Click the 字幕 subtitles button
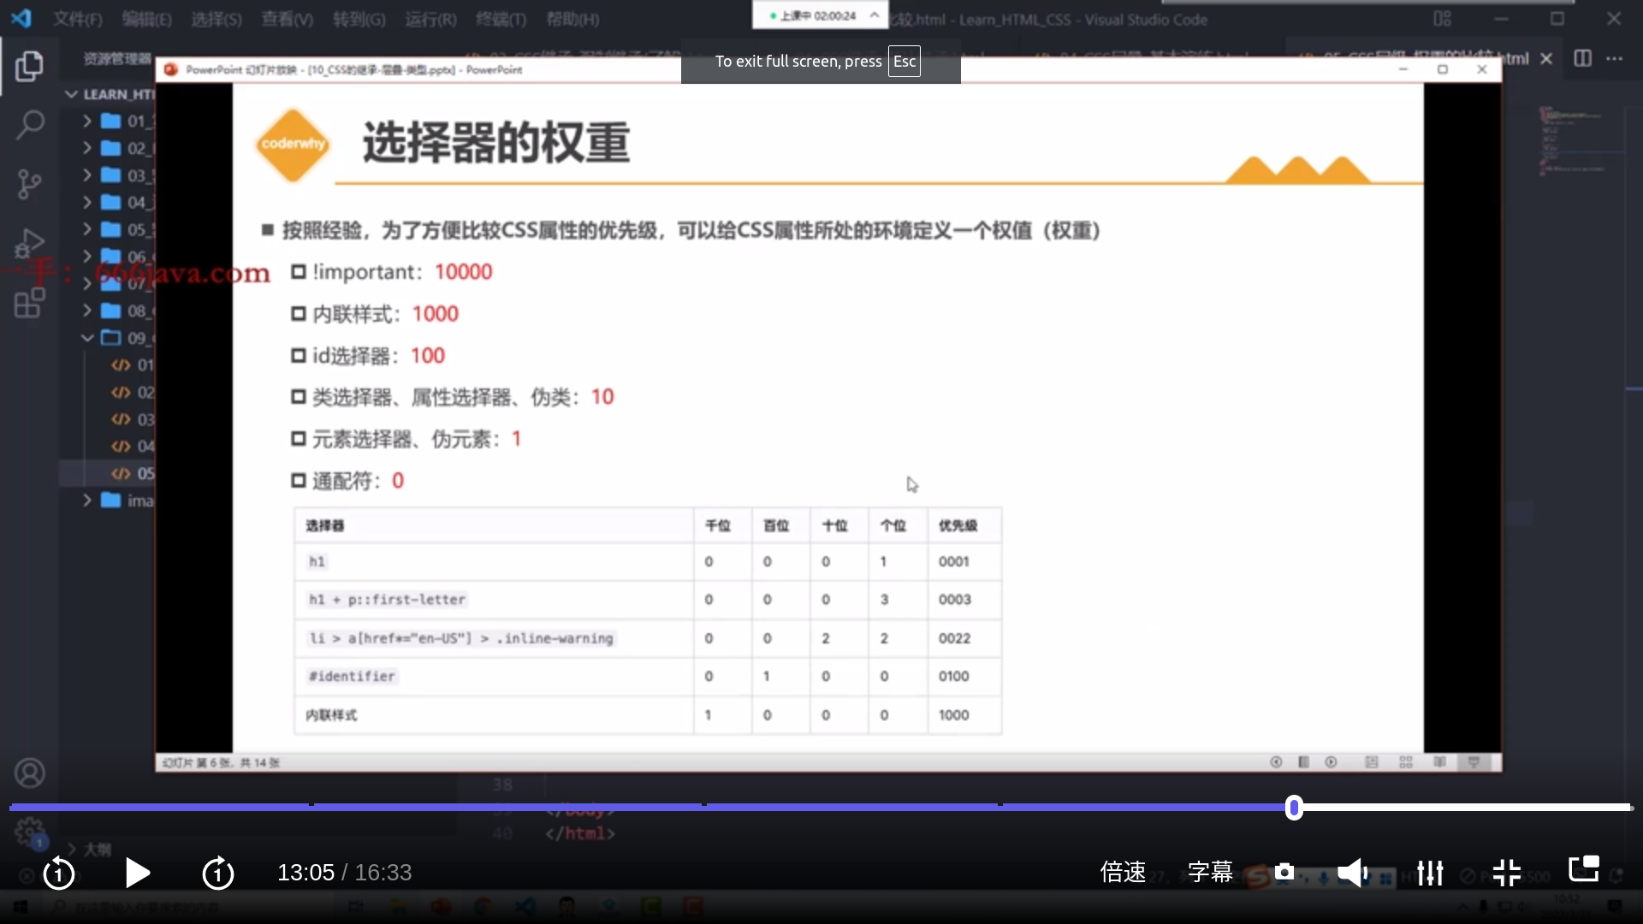Viewport: 1643px width, 924px height. [1210, 872]
